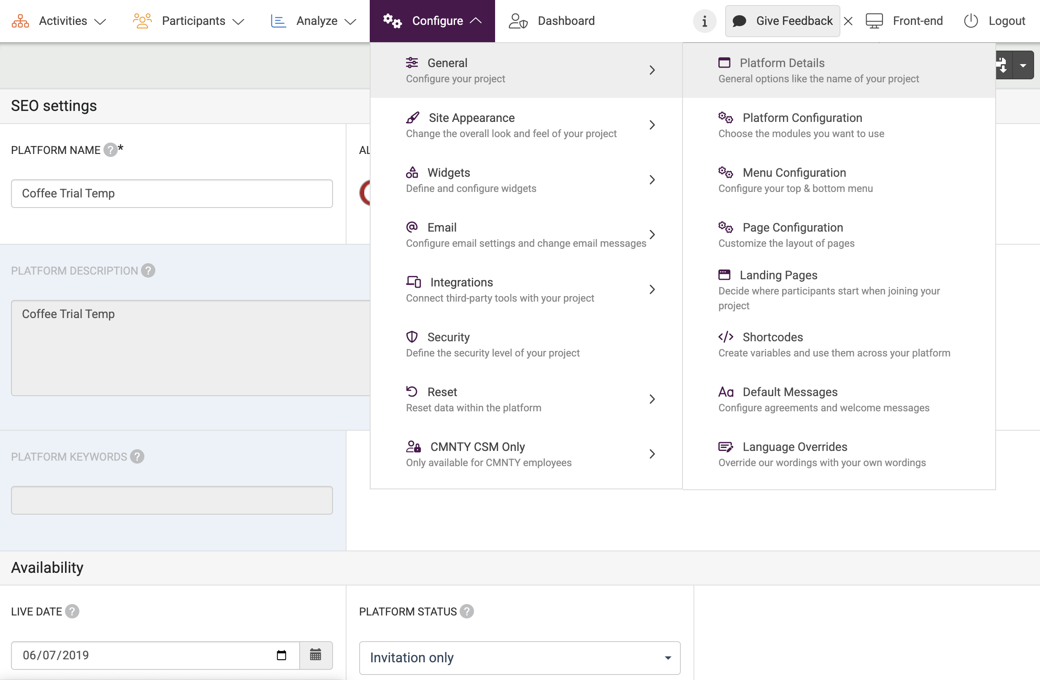Click the Platform Name text field
Screen dimensions: 1040x680
[172, 194]
